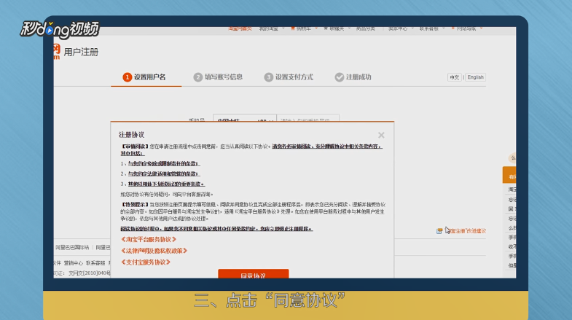
Task: Select the 填写账号信息 step tab
Action: [218, 77]
